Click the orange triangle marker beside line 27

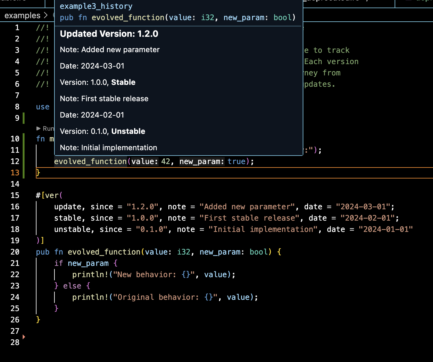pos(24,336)
